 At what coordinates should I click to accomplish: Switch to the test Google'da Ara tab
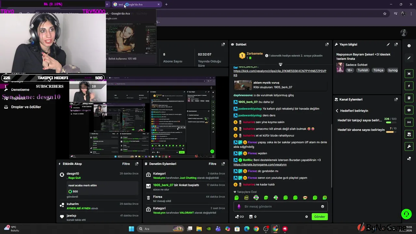coord(136,4)
